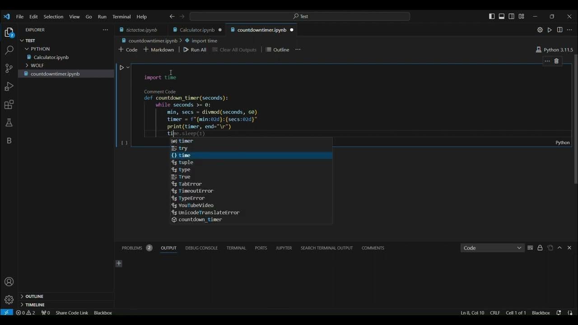Screen dimensions: 578x325
Task: Click the Comment Code code lens
Action: (160, 92)
